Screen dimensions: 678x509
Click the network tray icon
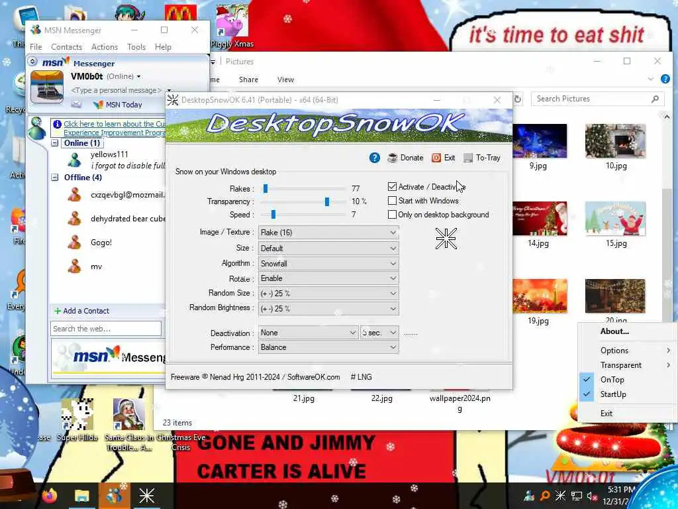coord(577,496)
